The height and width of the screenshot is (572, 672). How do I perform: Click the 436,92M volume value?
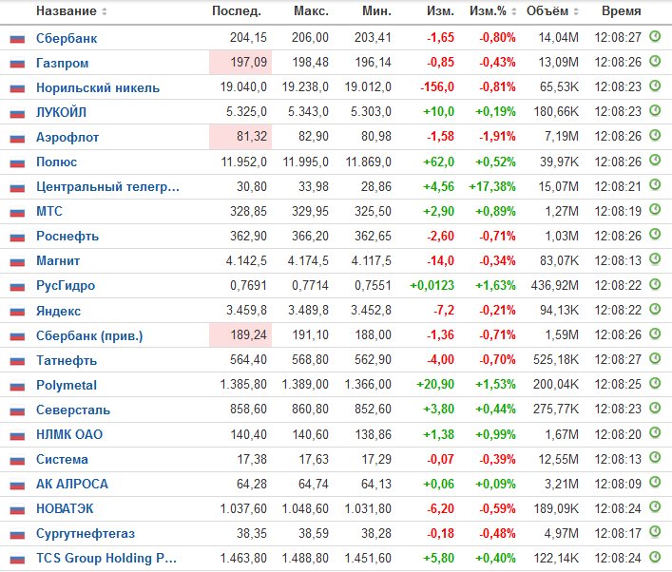click(555, 285)
